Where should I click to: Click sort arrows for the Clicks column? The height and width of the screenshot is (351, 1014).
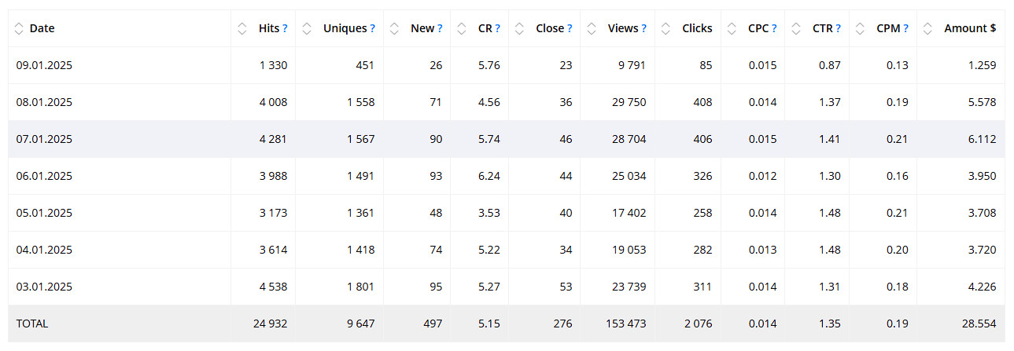(x=666, y=28)
